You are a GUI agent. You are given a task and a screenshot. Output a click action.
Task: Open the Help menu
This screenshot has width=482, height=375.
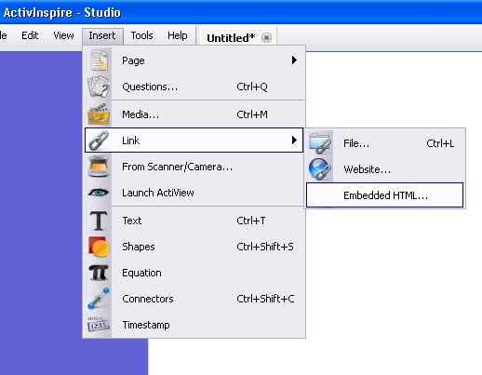(x=178, y=35)
